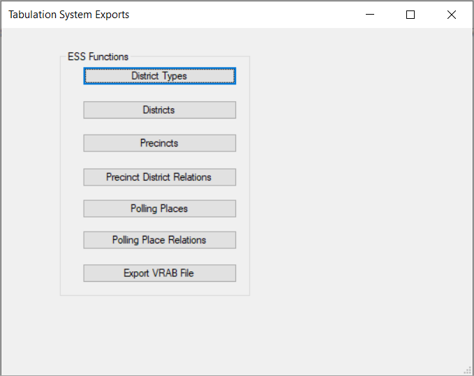Viewport: 474px width, 376px height.
Task: Close the Tabulation System Exports window
Action: [452, 15]
